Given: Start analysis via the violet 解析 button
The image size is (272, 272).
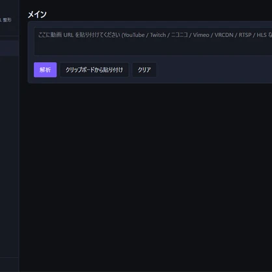Looking at the screenshot, I should click(45, 70).
